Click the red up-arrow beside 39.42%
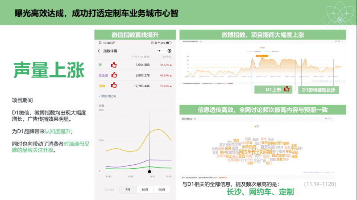 tap(171, 65)
